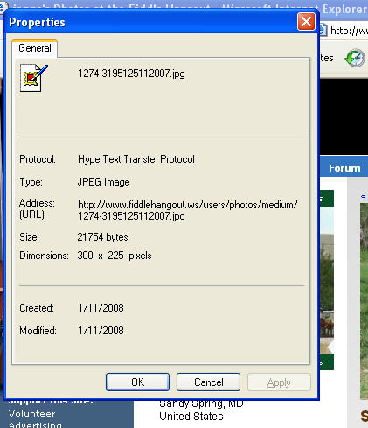The image size is (368, 428).
Task: Click the OK button
Action: (x=137, y=382)
